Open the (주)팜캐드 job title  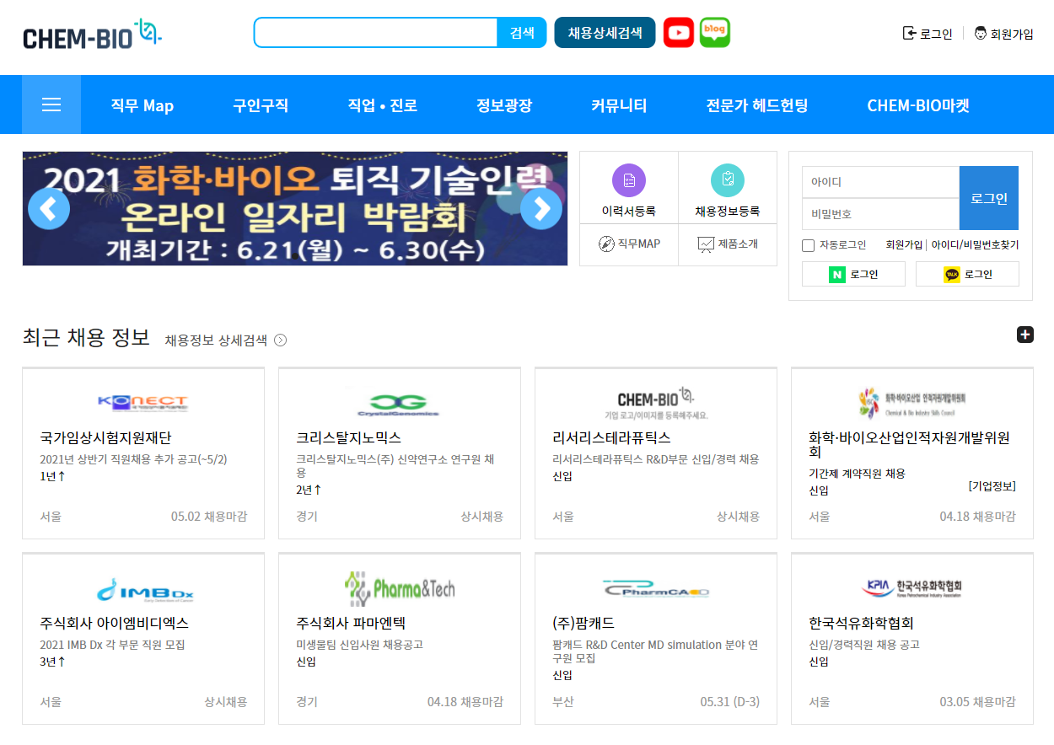pos(583,624)
